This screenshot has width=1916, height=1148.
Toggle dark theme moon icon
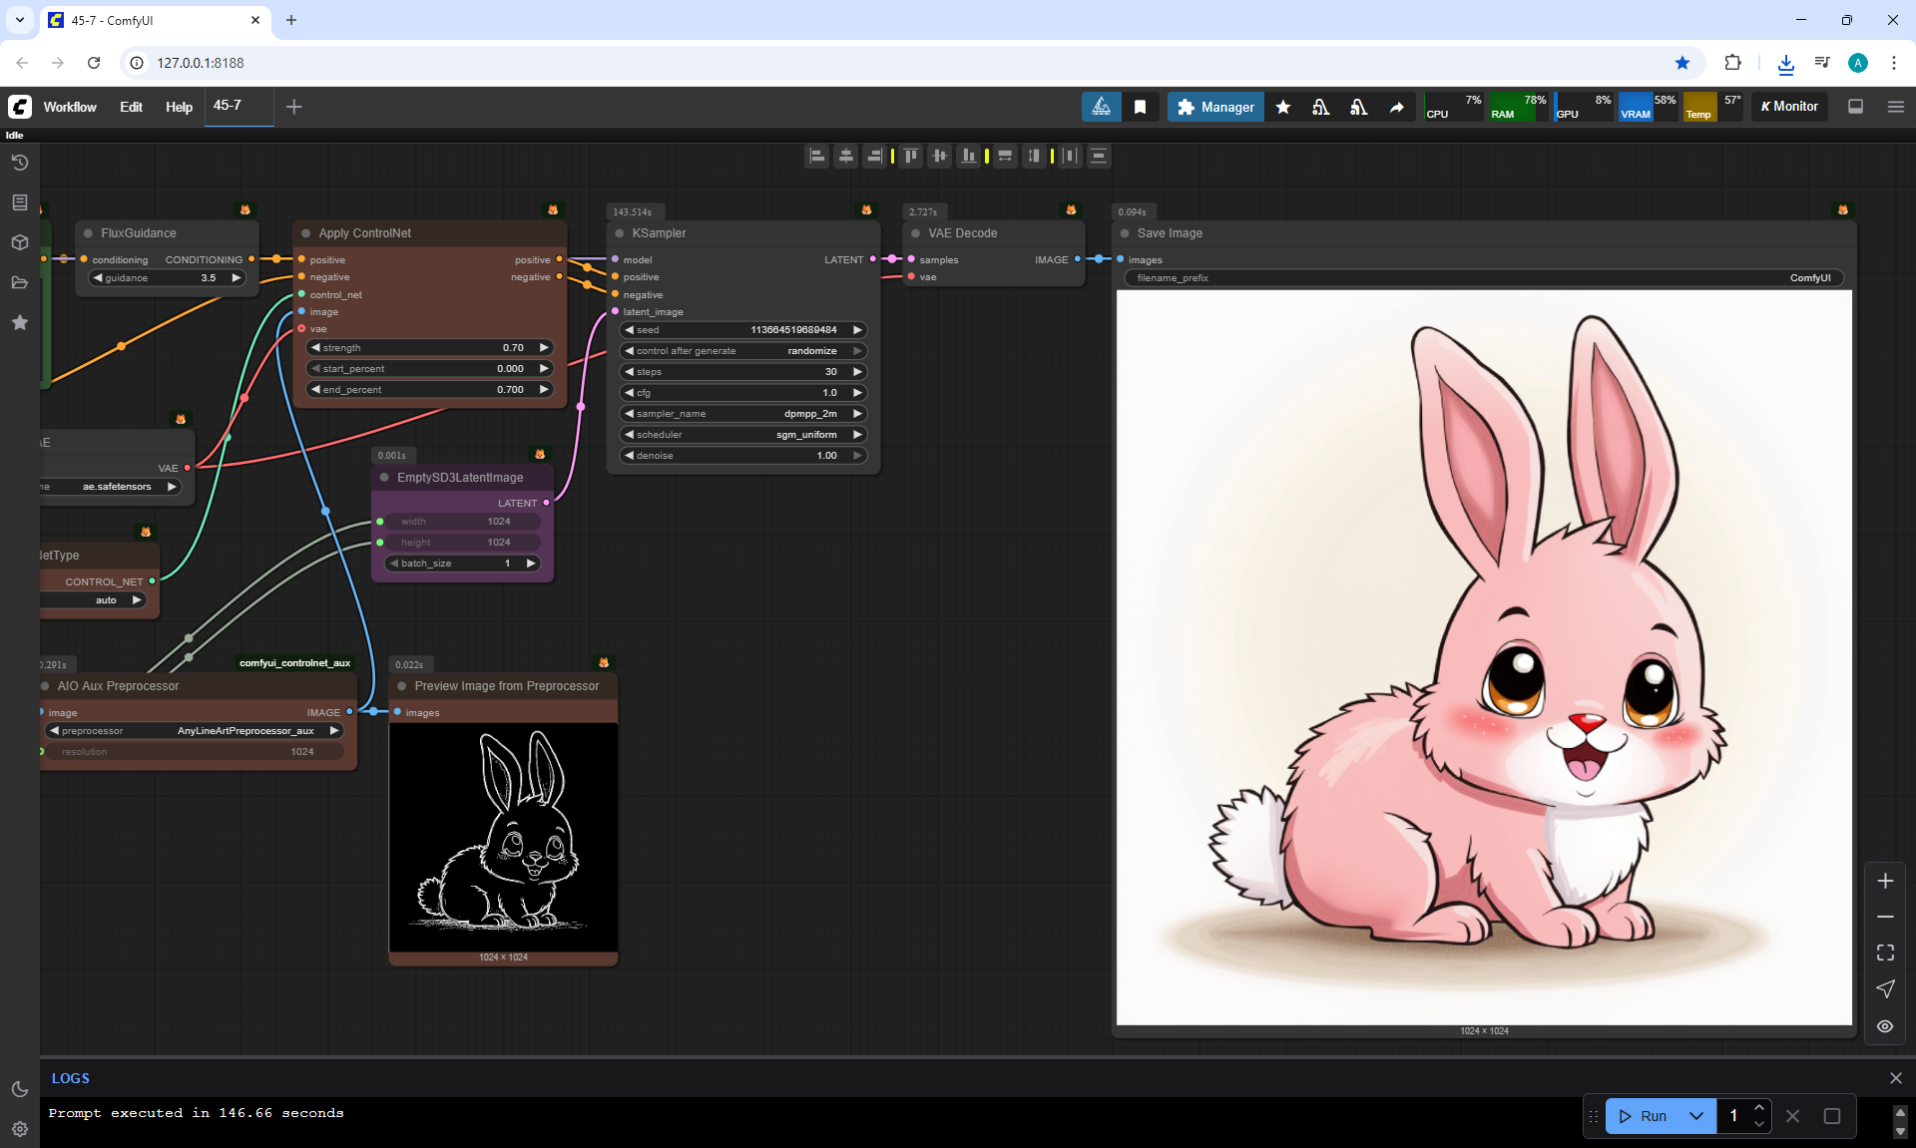(19, 1089)
